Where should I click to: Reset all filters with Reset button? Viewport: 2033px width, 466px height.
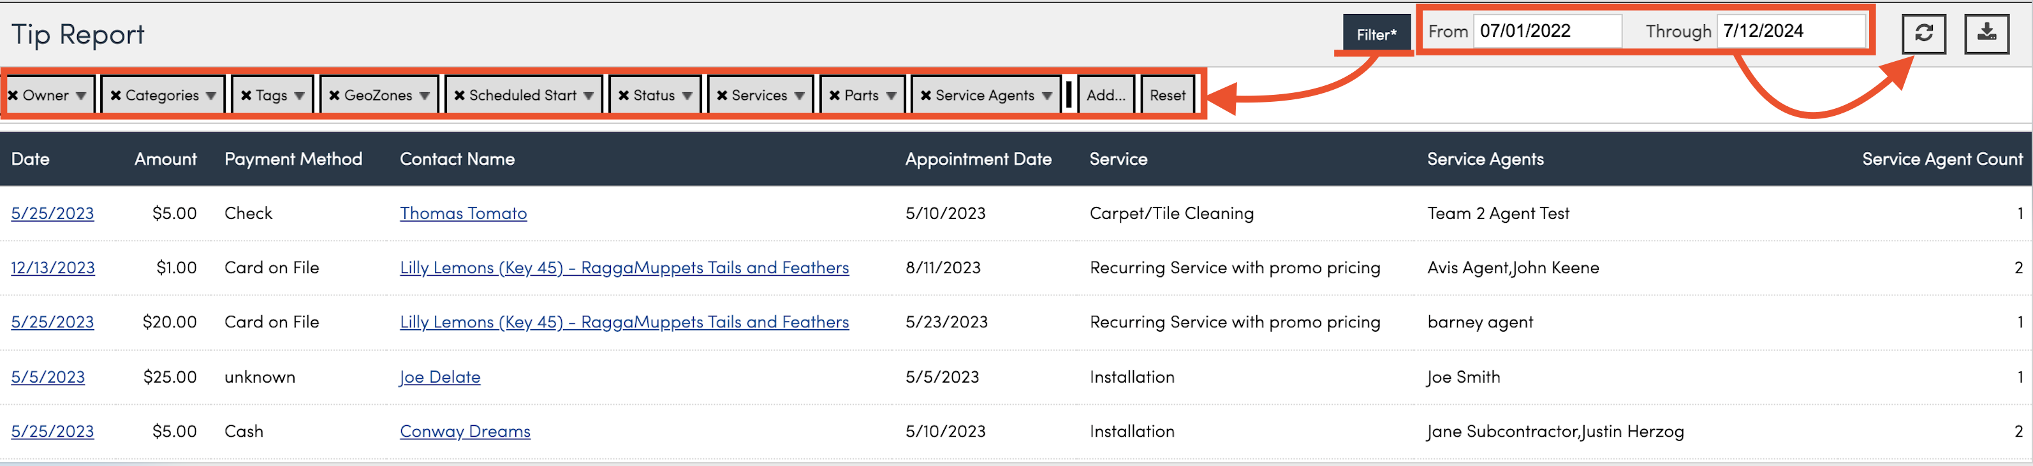[x=1167, y=95]
